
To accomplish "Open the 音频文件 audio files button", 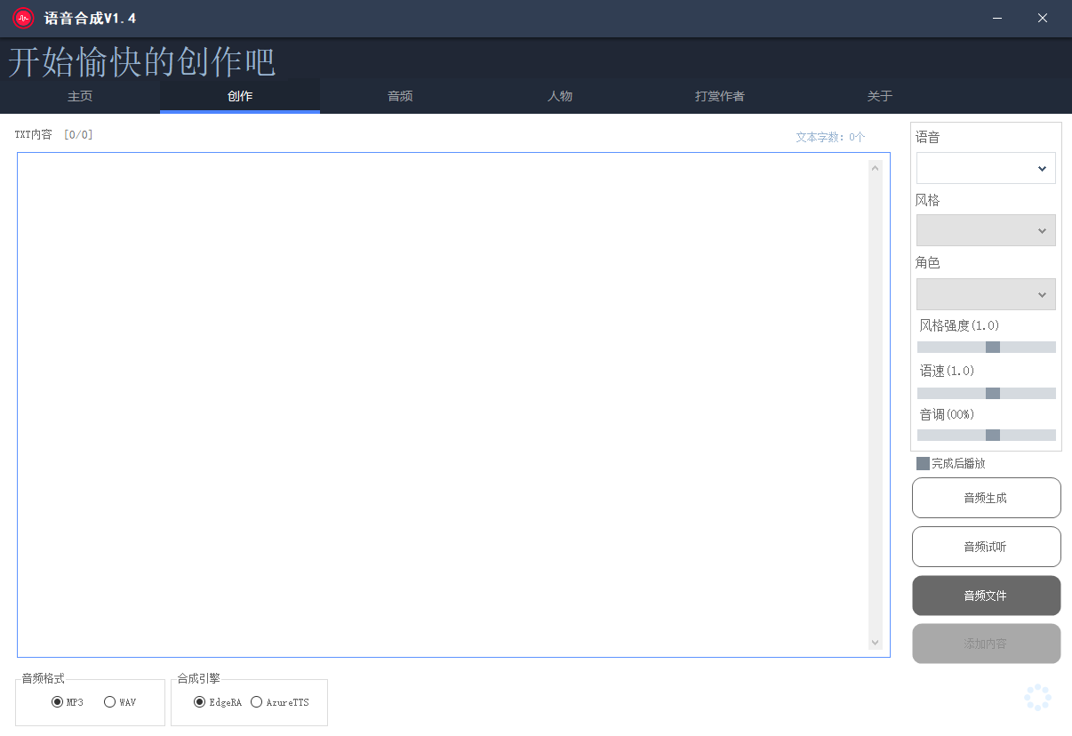I will 986,596.
